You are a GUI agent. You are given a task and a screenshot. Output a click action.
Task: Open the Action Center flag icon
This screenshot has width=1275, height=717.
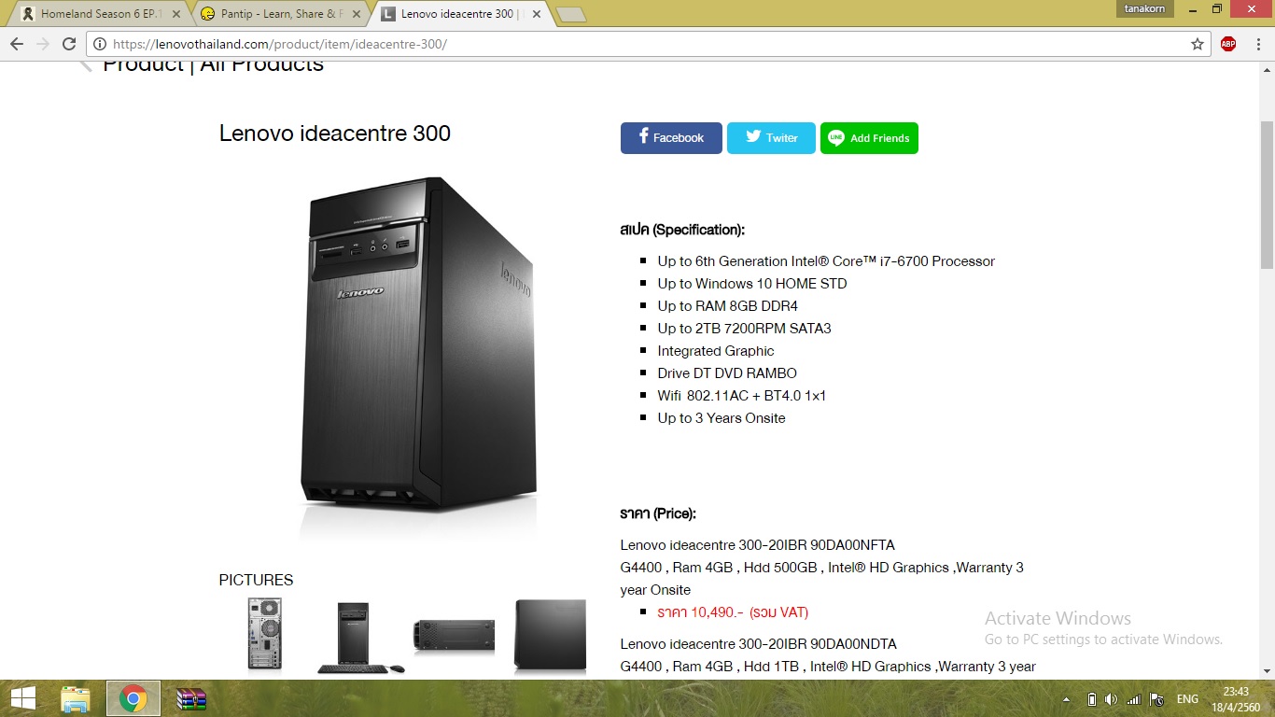pos(1156,699)
